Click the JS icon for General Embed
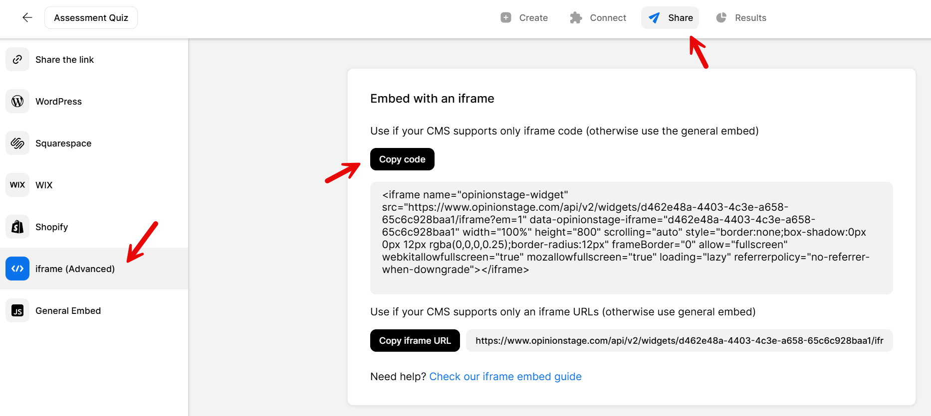 click(x=17, y=310)
